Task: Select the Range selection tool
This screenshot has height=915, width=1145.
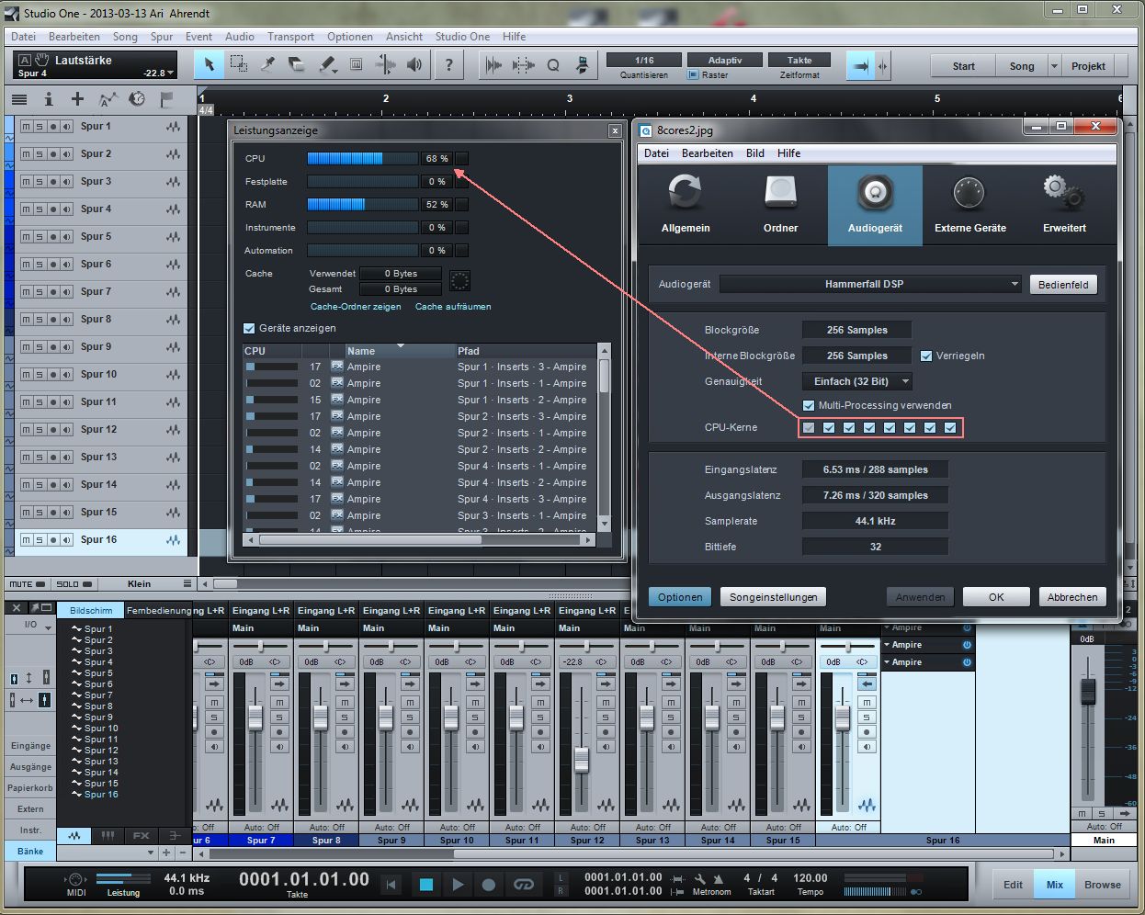Action: [238, 65]
